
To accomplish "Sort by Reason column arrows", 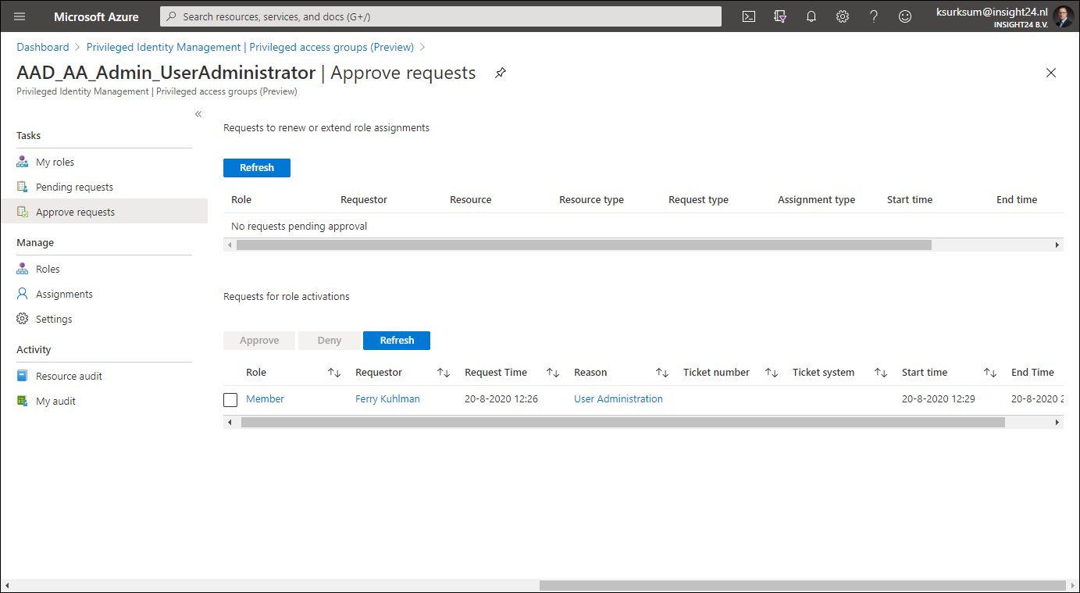I will [662, 373].
